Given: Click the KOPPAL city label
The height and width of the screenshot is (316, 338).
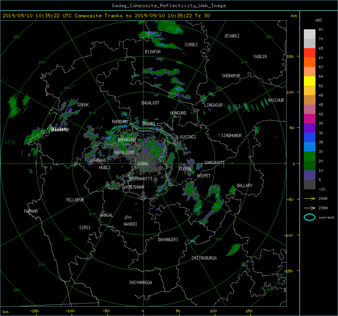Looking at the screenshot, I should pos(186,169).
